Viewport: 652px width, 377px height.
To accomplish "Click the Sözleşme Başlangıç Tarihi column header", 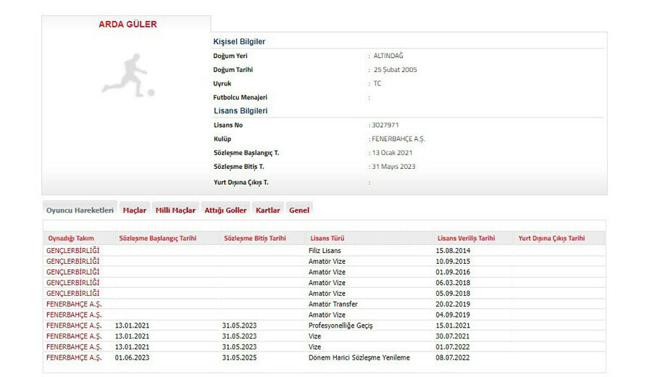I will 157,238.
